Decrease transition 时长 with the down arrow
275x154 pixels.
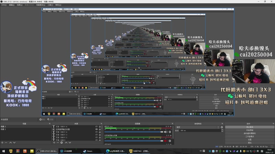click(x=222, y=131)
